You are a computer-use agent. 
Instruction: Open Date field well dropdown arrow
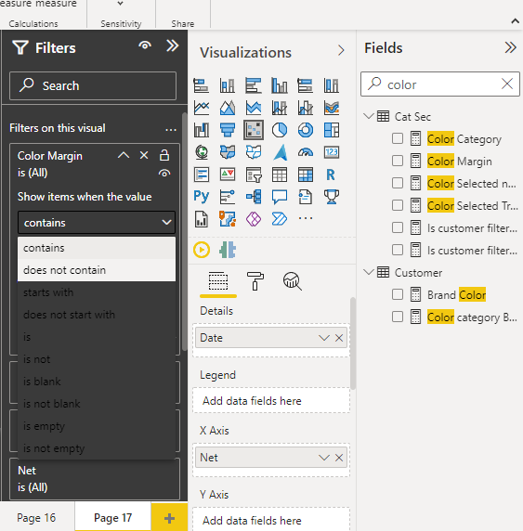coord(324,338)
